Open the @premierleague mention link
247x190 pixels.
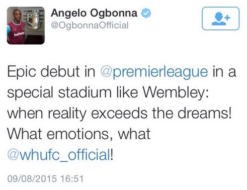[154, 72]
